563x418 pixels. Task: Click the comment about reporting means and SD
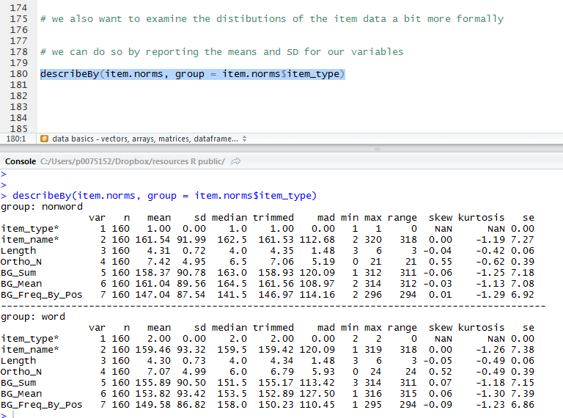(x=221, y=52)
